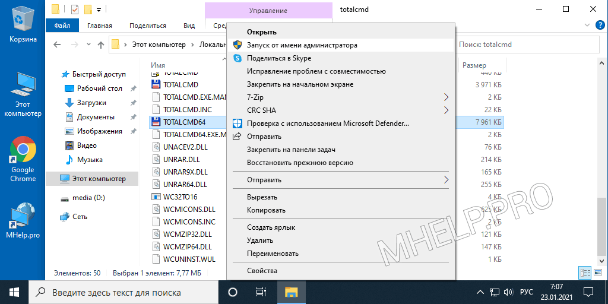Screen dimensions: 608x304
Task: Choose Удалить in the context menu
Action: [x=340, y=240]
